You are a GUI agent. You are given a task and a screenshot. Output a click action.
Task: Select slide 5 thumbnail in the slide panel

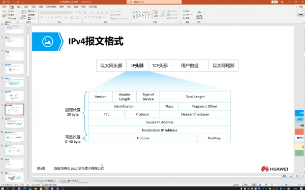pos(15,69)
